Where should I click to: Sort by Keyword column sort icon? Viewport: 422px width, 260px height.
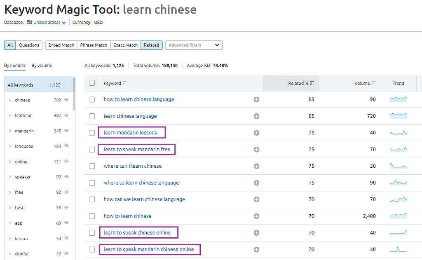124,83
